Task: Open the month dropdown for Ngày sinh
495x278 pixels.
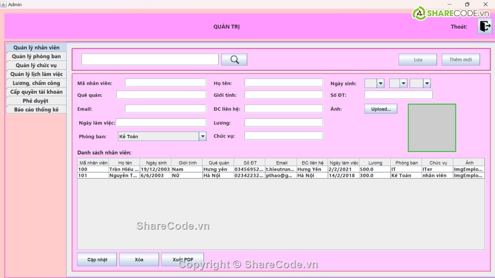Action: (x=403, y=83)
